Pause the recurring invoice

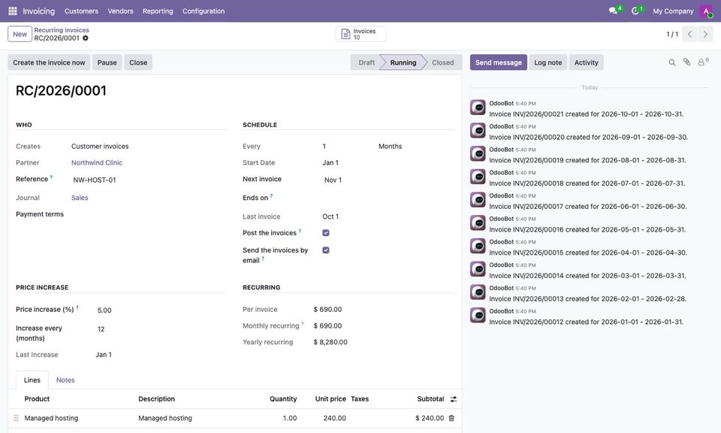click(107, 62)
